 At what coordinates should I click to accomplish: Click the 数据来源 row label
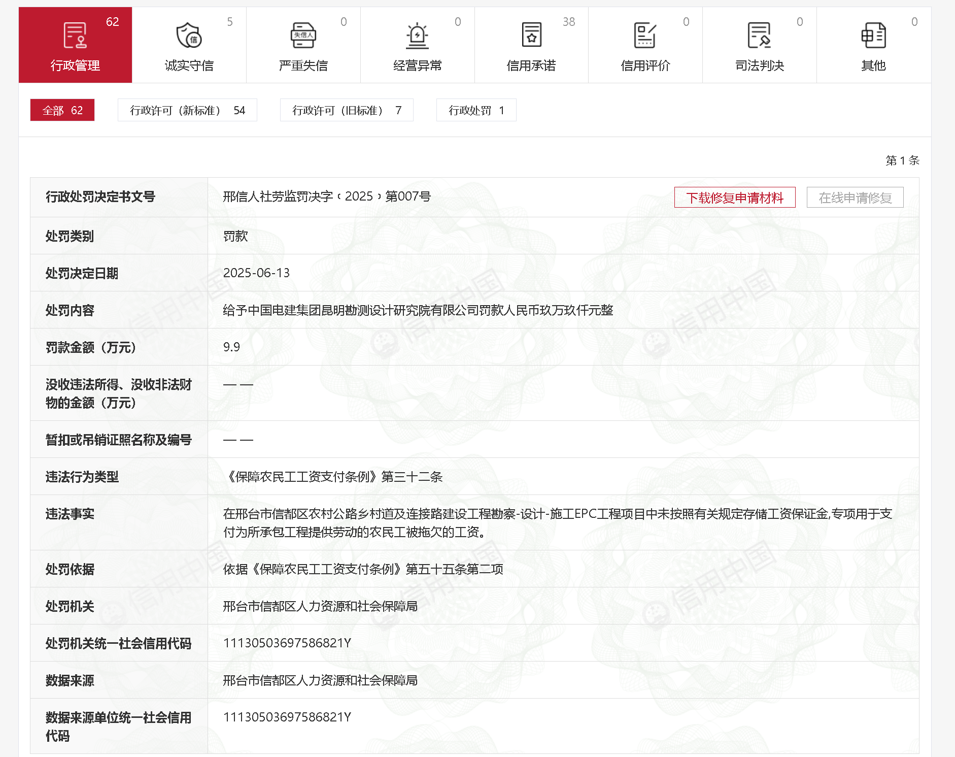[x=70, y=681]
